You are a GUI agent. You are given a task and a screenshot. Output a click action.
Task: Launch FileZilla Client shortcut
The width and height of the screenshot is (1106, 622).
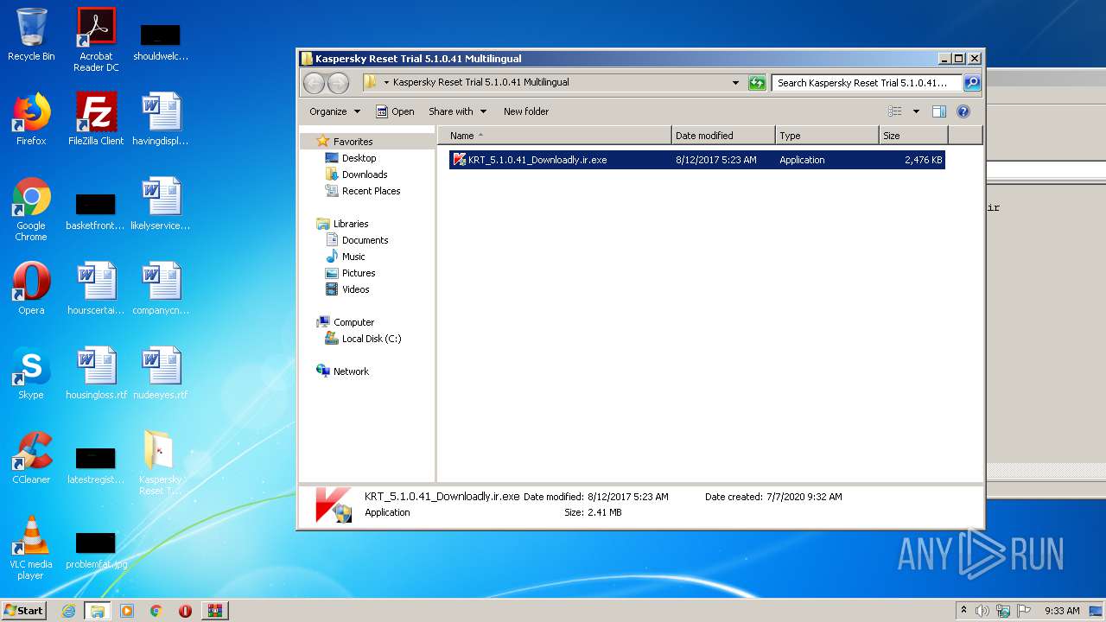[x=96, y=119]
